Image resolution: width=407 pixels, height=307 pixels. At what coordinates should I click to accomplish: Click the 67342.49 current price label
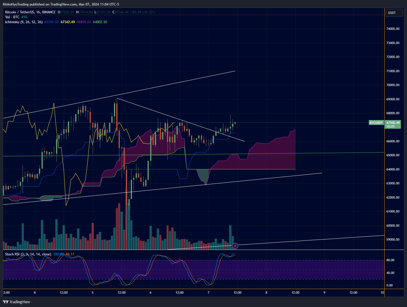(x=393, y=123)
